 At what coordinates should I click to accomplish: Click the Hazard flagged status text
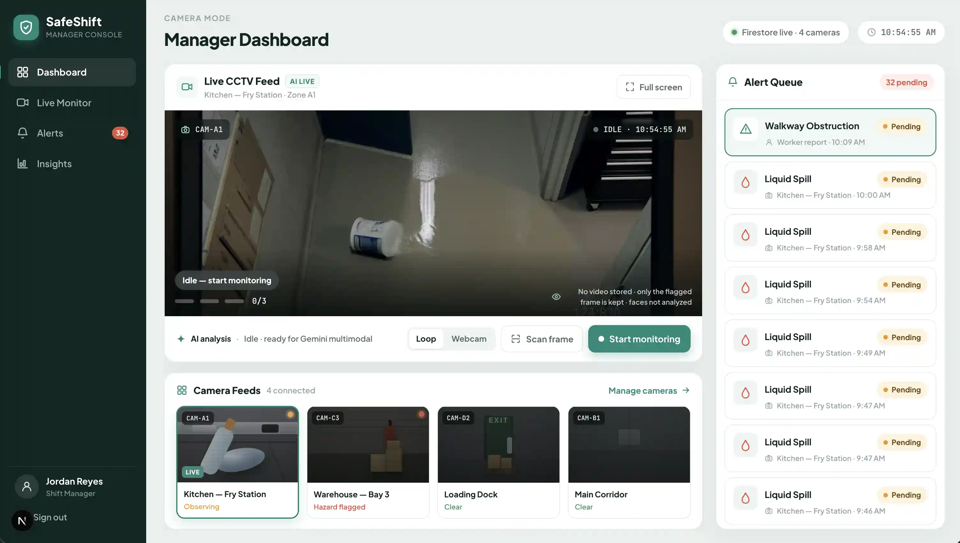click(339, 507)
